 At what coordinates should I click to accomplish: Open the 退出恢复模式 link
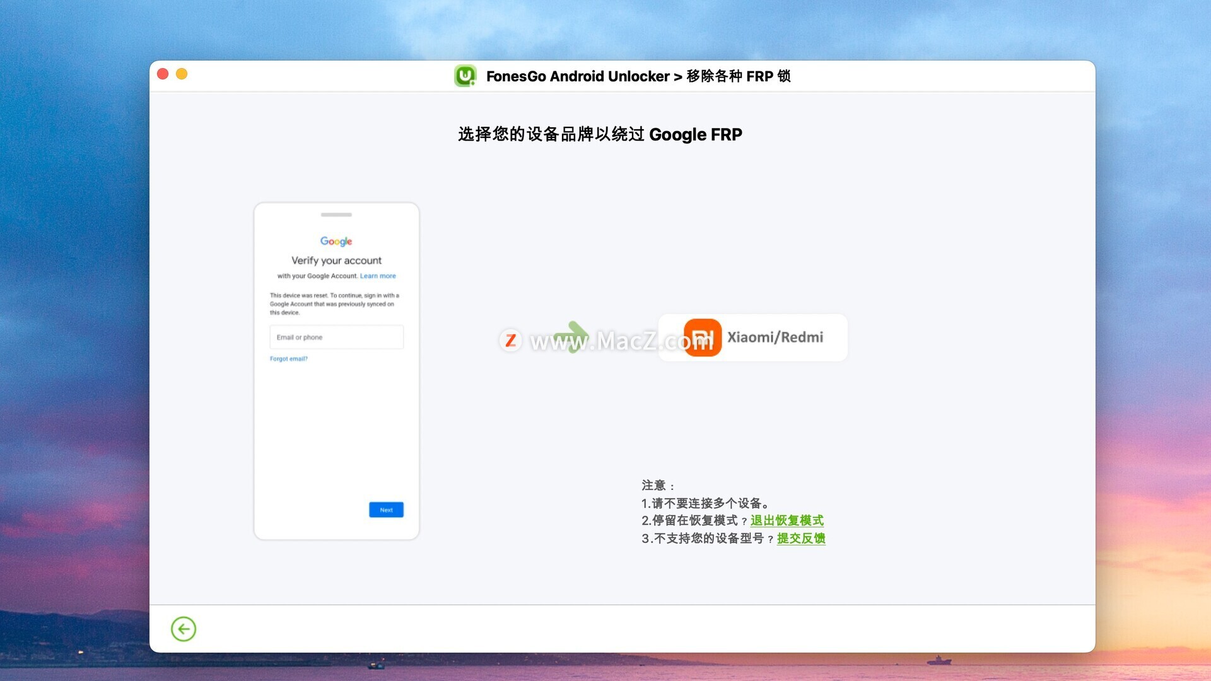787,520
